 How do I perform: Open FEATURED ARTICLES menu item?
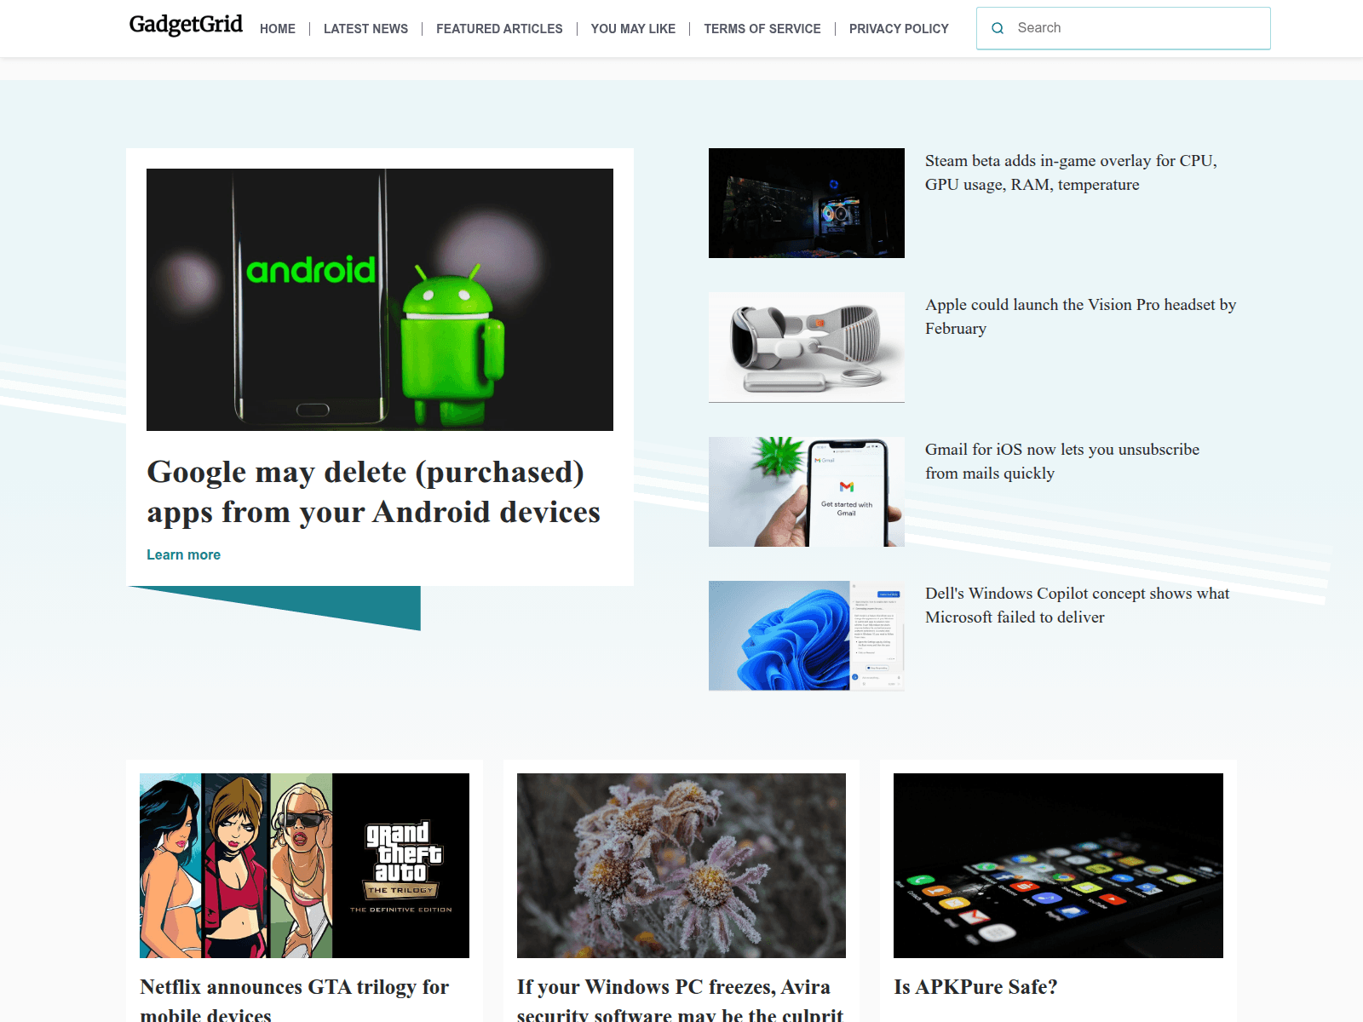tap(499, 29)
